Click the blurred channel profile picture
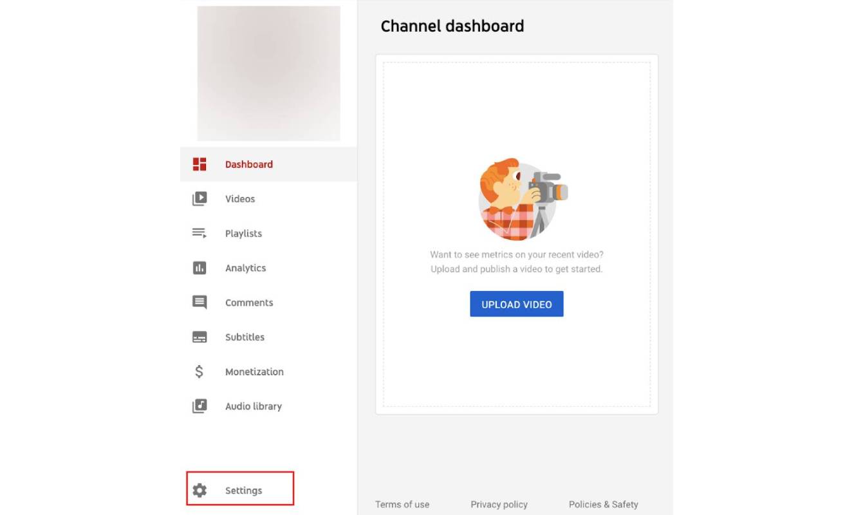 (x=269, y=73)
